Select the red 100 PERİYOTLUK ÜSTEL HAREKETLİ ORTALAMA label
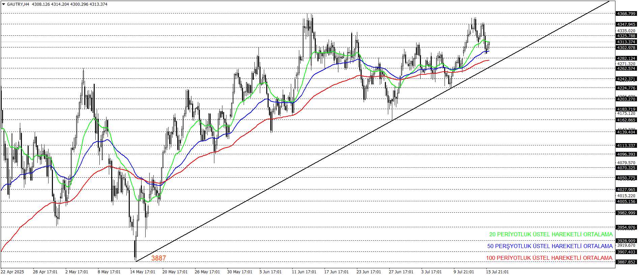Image resolution: width=639 pixels, height=276 pixels. click(x=549, y=258)
